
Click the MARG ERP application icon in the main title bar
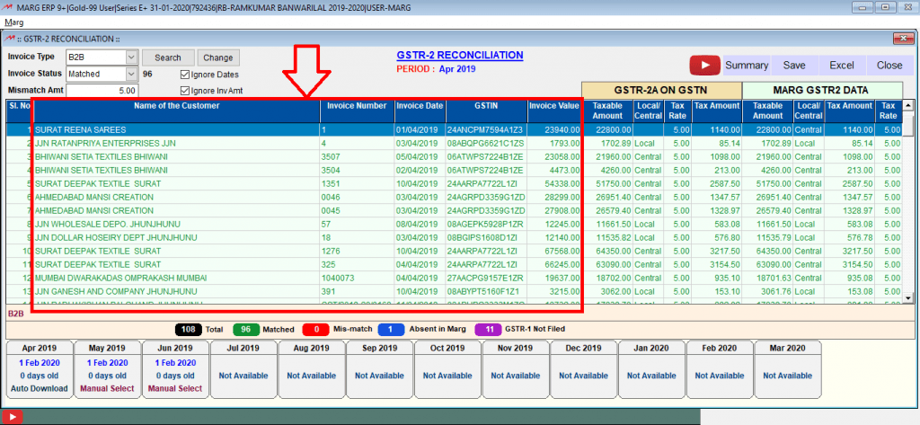(x=9, y=7)
